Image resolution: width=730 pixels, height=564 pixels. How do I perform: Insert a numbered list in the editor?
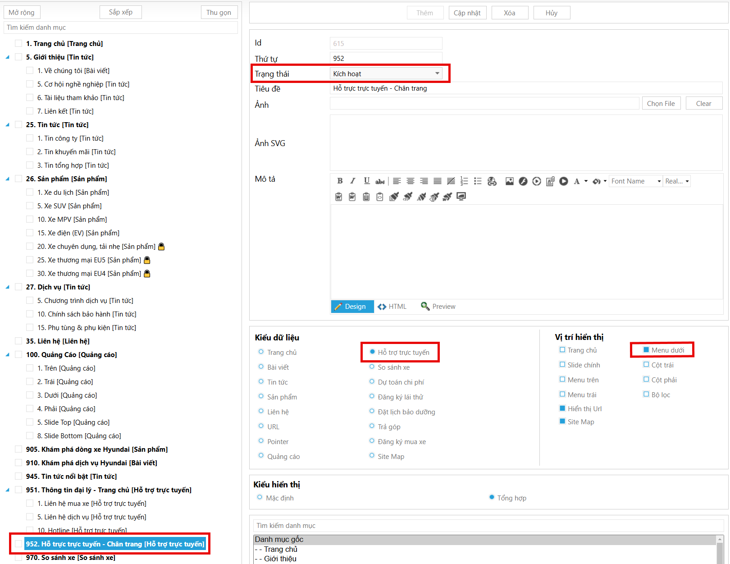[x=464, y=181]
